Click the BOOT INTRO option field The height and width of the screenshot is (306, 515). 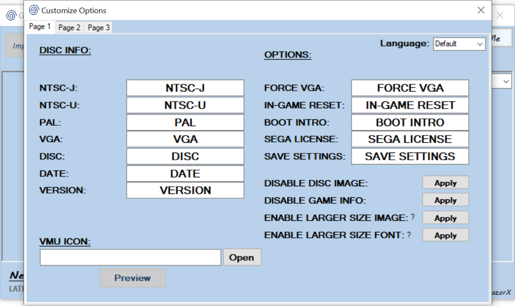click(x=410, y=122)
